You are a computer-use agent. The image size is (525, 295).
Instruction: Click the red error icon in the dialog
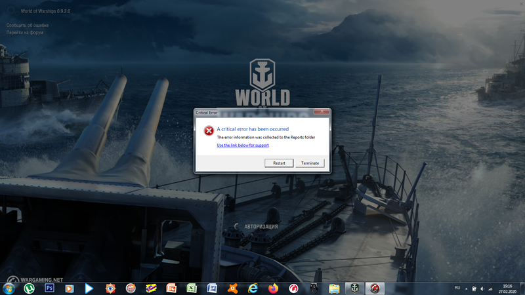(209, 130)
